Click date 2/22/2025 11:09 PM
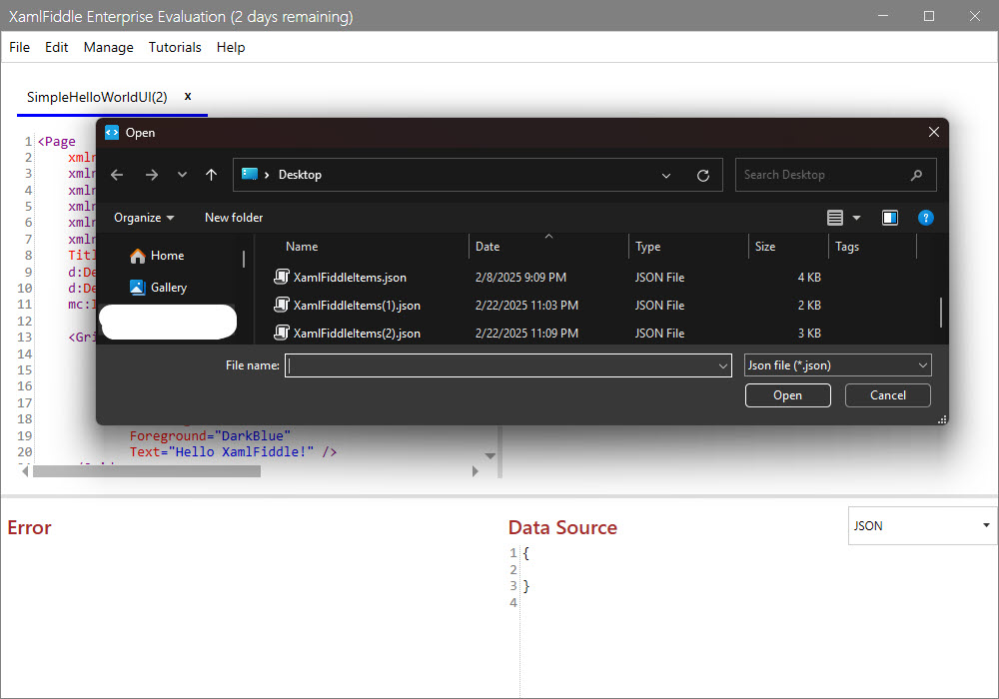Image resolution: width=999 pixels, height=699 pixels. point(526,334)
